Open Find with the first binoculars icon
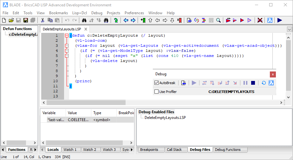This screenshot has width=293, height=160. pyautogui.click(x=84, y=20)
